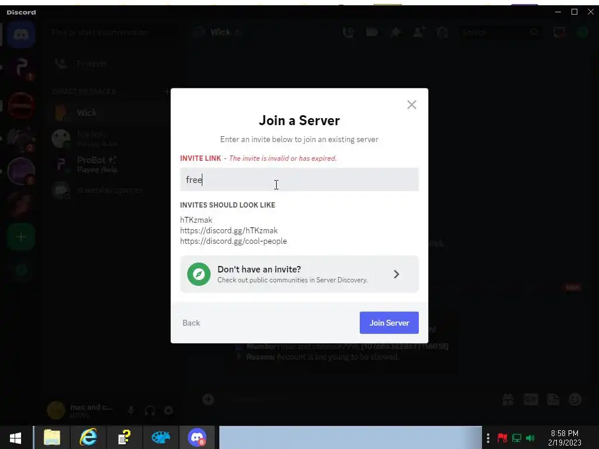Image resolution: width=599 pixels, height=449 pixels.
Task: Click the green Add a Server plus icon
Action: pyautogui.click(x=21, y=237)
